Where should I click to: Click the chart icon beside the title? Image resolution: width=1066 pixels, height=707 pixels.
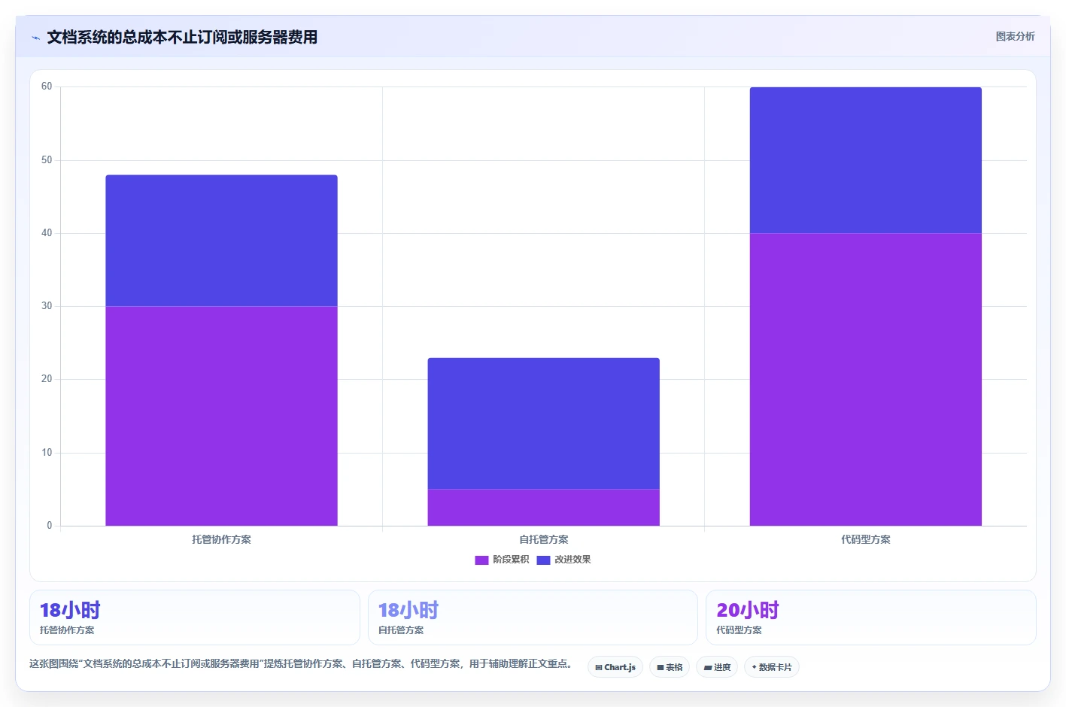pos(35,38)
